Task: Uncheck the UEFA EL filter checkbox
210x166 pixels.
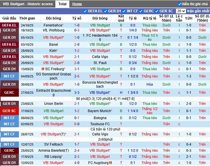Action: tap(85, 11)
